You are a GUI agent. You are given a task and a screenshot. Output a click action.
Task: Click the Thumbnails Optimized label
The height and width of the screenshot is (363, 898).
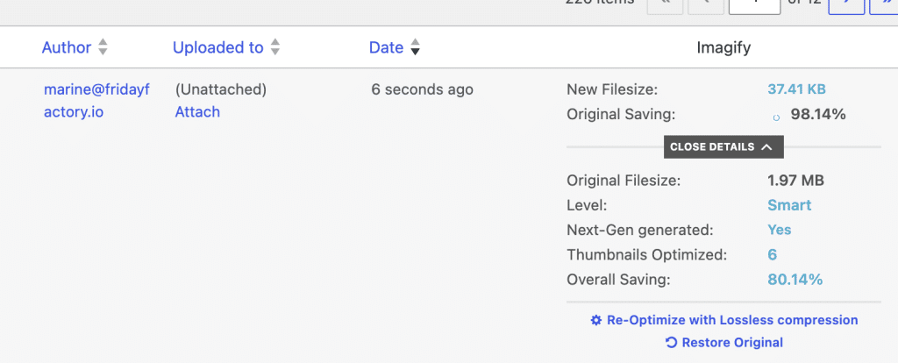pos(646,255)
